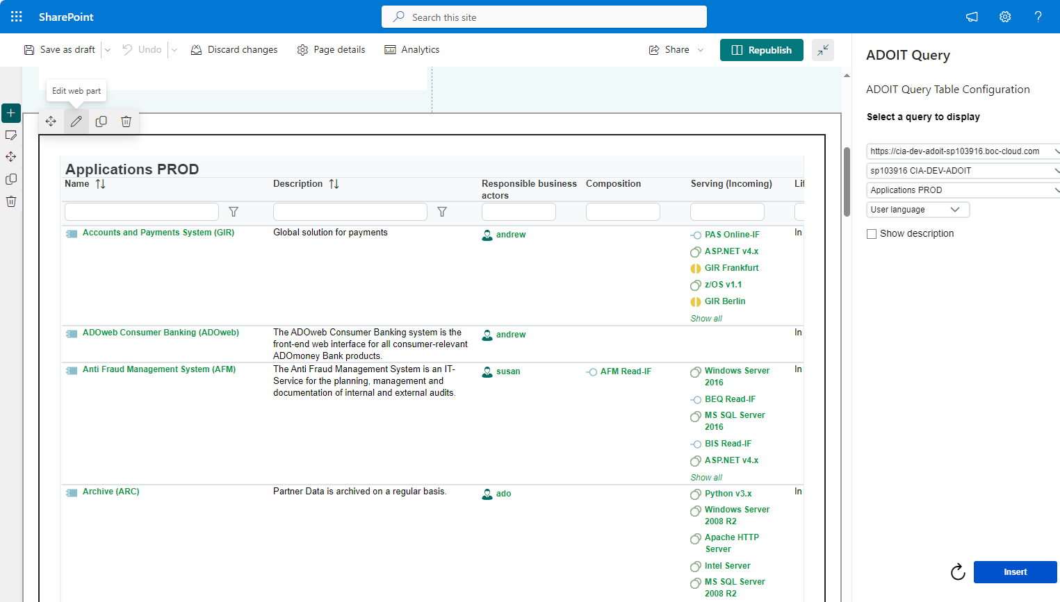This screenshot has width=1060, height=602.
Task: Click the Accounts and Payments System application icon
Action: 72,234
